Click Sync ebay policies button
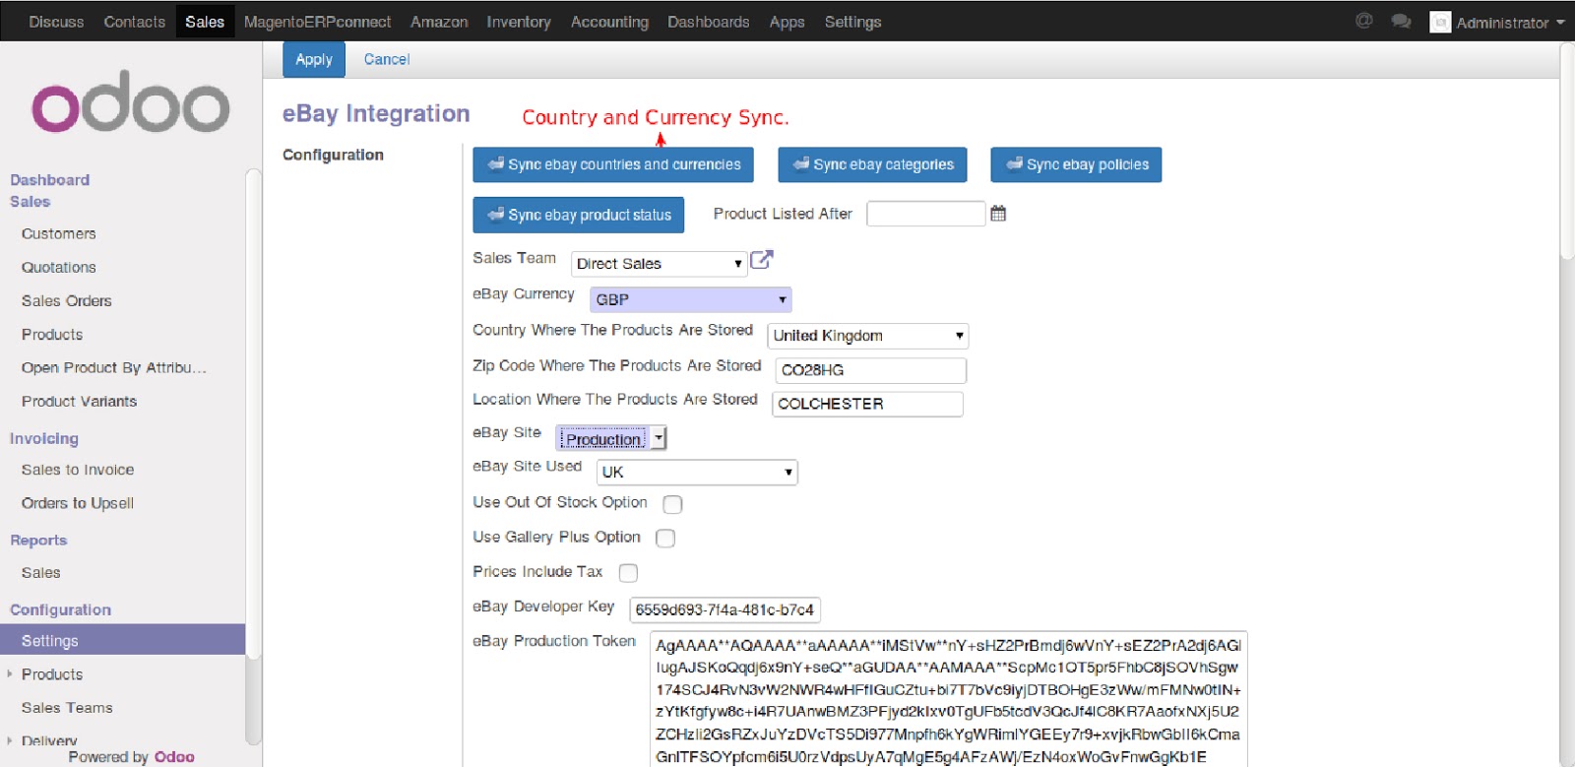This screenshot has width=1575, height=767. pos(1076,164)
